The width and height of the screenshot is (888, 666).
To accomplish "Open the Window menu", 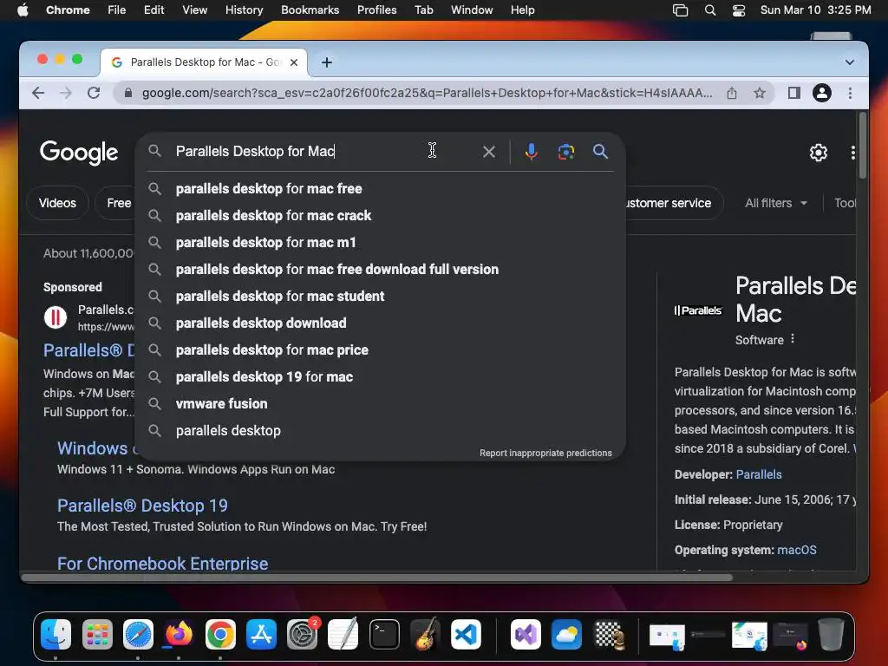I will pyautogui.click(x=472, y=10).
